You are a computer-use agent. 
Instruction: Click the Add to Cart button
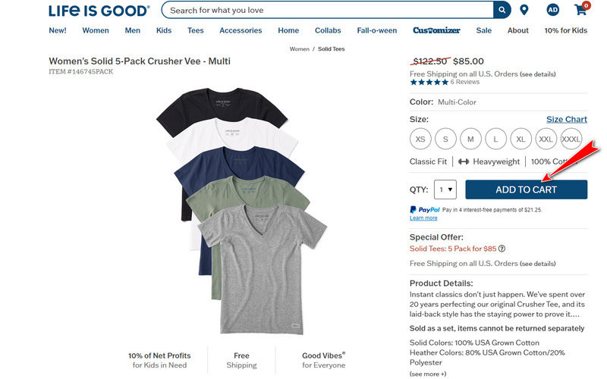[x=526, y=189]
